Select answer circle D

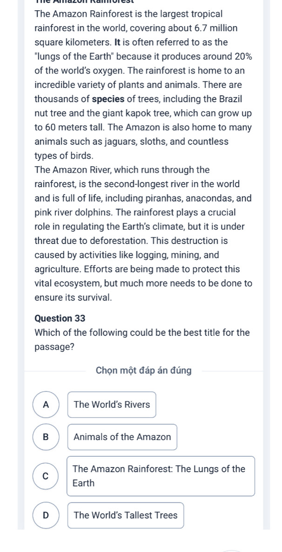click(46, 516)
